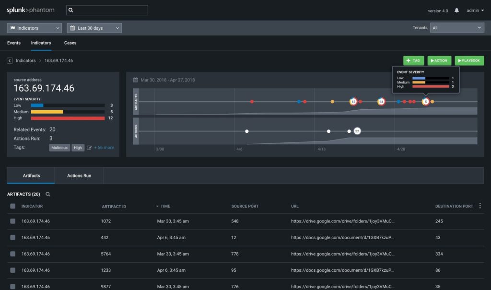Viewport: 491px width, 290px height.
Task: Click the artifact cluster marker labeled 5
Action: pos(426,102)
